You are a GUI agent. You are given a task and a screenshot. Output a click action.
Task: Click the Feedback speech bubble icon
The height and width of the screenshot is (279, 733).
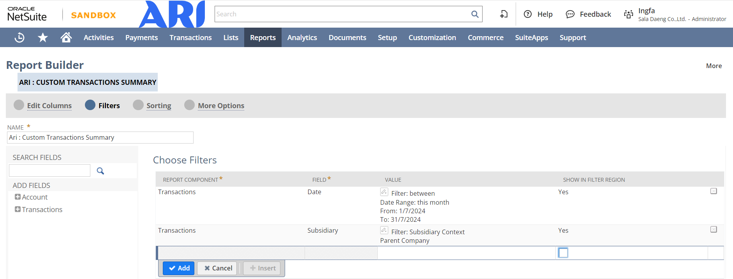tap(570, 14)
